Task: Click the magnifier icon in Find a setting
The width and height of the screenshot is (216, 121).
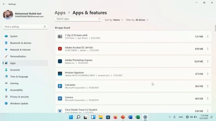Action: click(x=45, y=27)
